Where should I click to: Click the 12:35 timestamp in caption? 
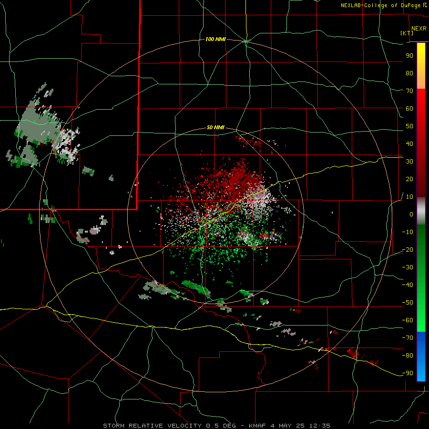[x=320, y=426]
